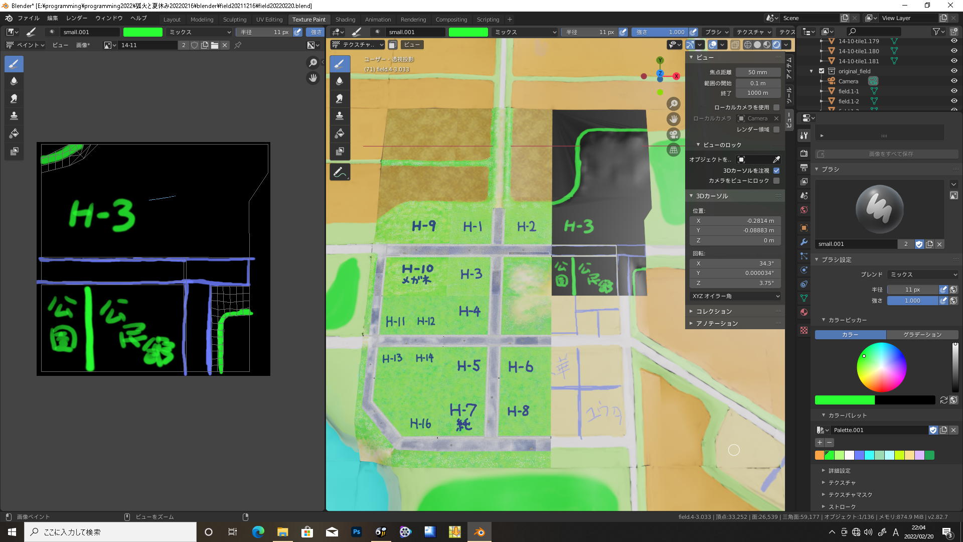The height and width of the screenshot is (542, 963).
Task: Hide field.1-1 using its eye icon
Action: [x=954, y=91]
